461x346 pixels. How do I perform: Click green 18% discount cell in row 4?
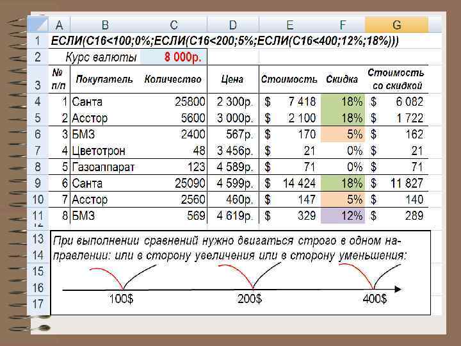click(343, 102)
